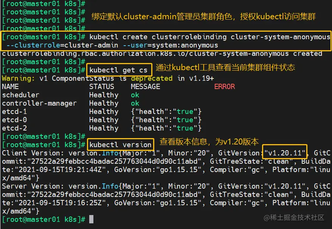The image size is (332, 229).
Task: Click the 'controller-manager' component name
Action: pos(39,103)
